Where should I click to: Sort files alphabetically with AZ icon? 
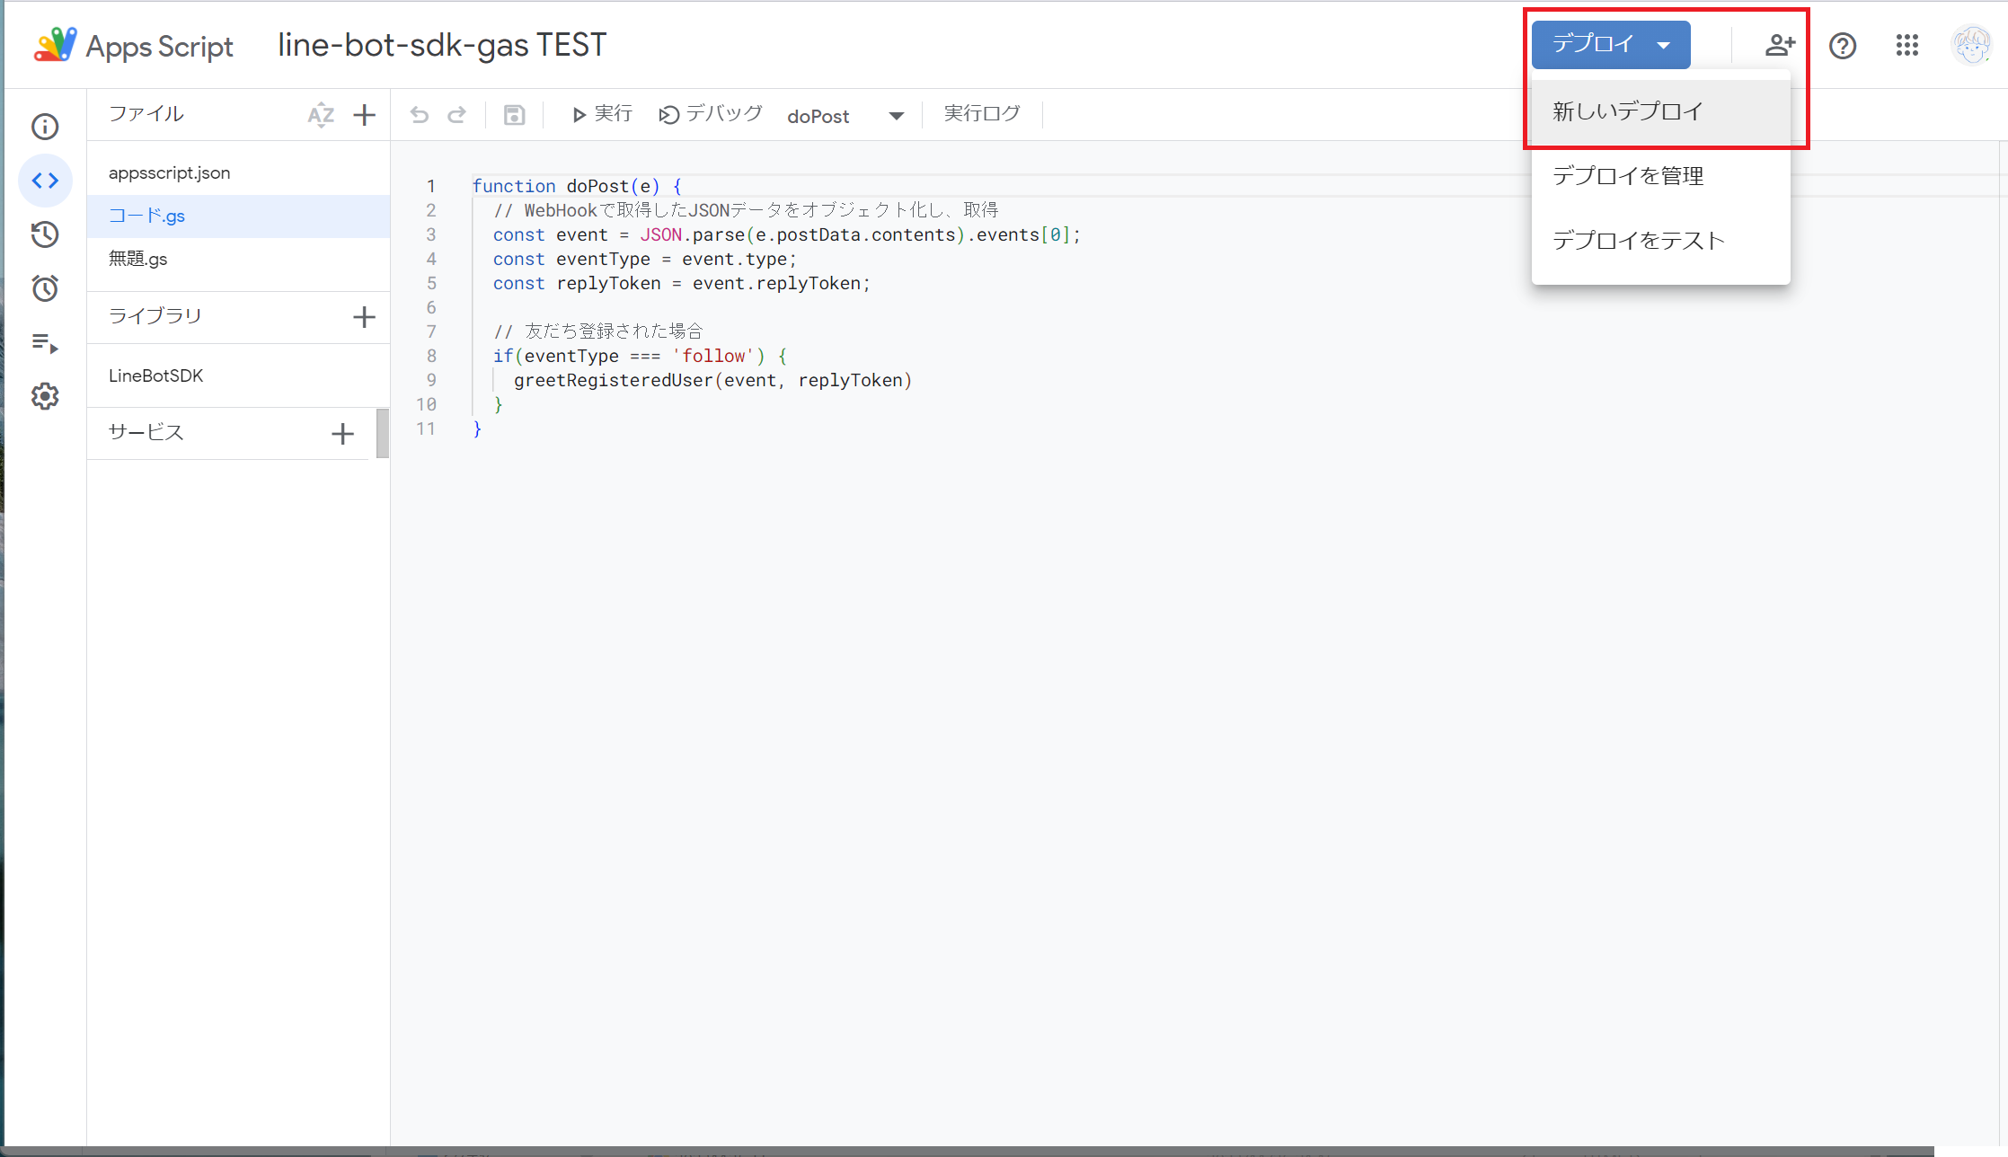pyautogui.click(x=321, y=115)
